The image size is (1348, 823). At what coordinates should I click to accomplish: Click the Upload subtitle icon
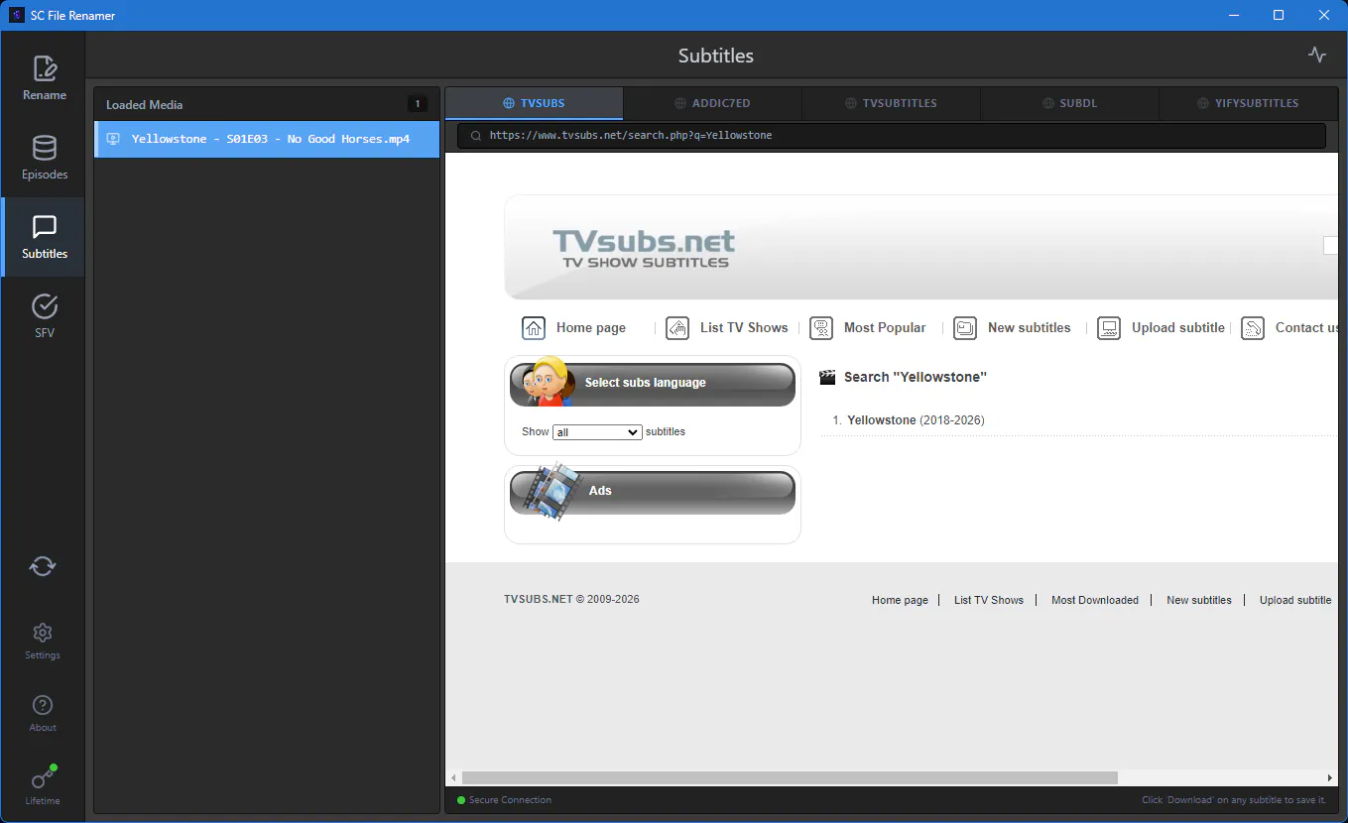1109,328
